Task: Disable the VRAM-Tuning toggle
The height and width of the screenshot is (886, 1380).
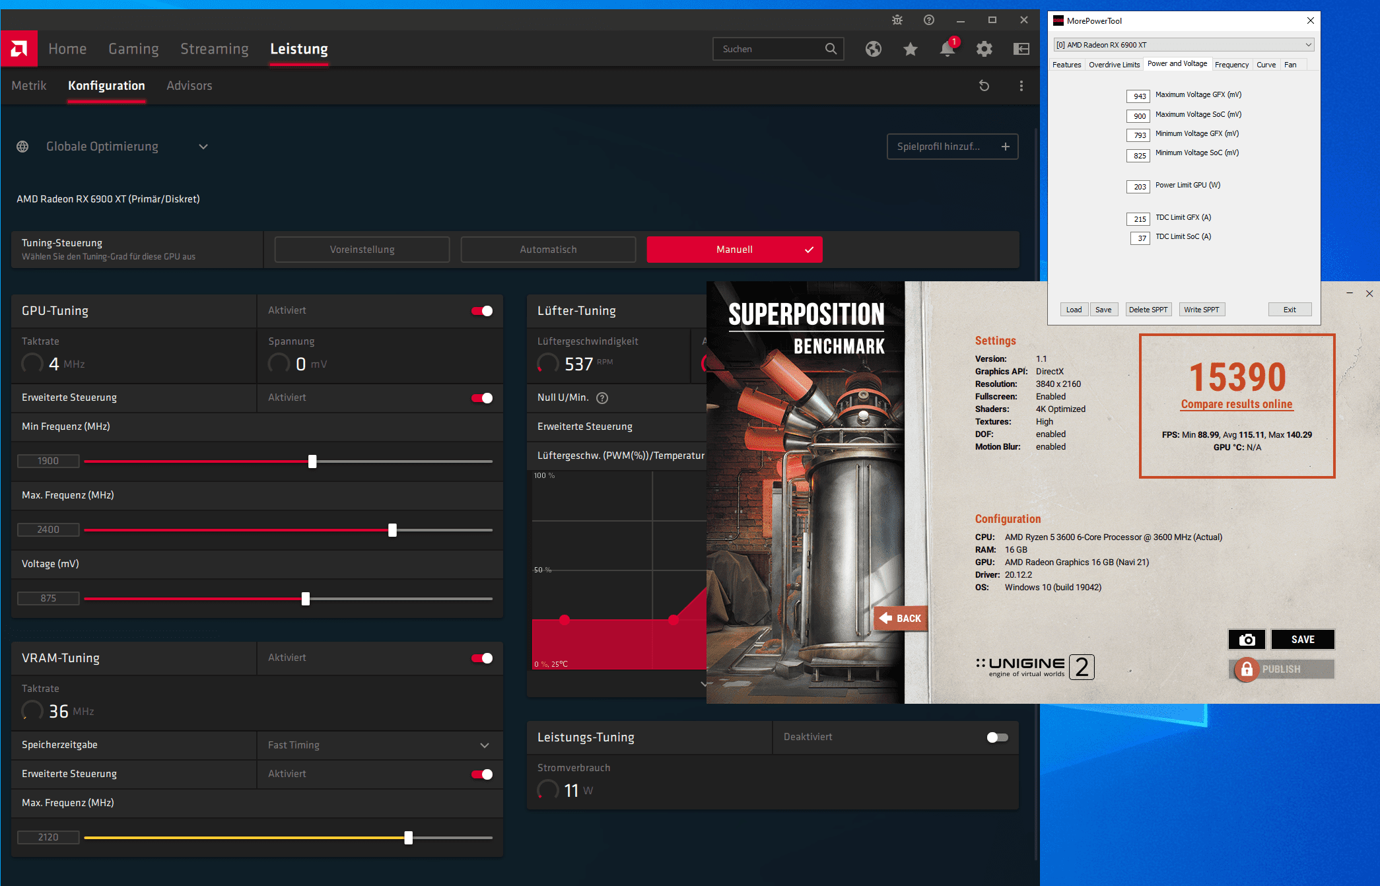Action: (x=482, y=658)
